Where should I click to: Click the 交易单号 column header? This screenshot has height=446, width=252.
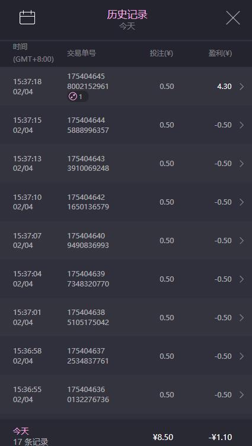pos(81,53)
